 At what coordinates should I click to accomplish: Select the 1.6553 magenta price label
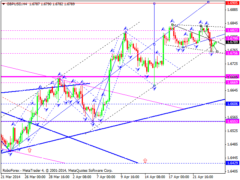click(232, 121)
